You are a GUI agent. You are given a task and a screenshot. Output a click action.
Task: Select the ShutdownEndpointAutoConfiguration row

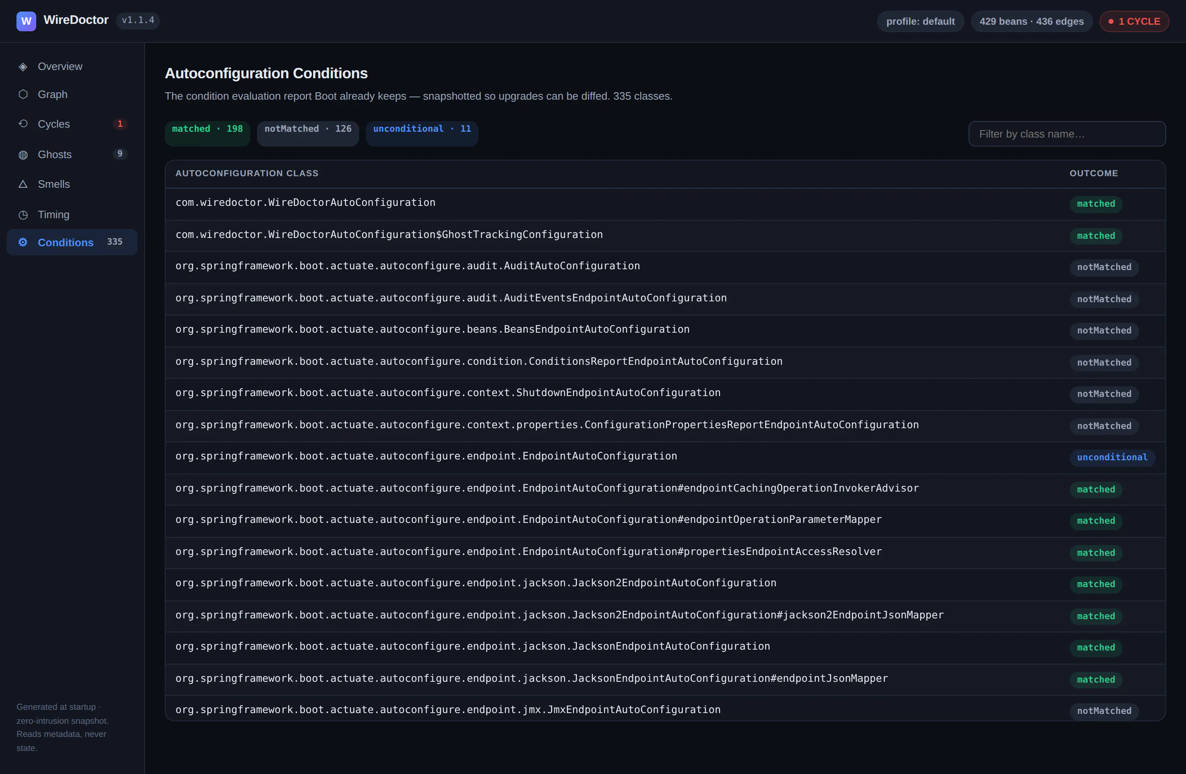pyautogui.click(x=665, y=394)
